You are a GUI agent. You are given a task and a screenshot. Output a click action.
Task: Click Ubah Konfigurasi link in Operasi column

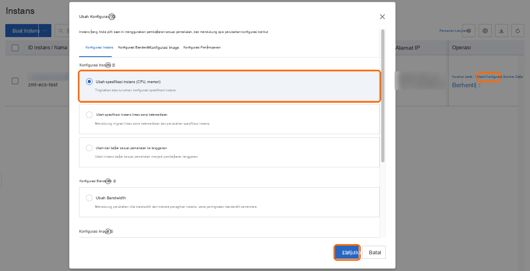click(x=488, y=77)
